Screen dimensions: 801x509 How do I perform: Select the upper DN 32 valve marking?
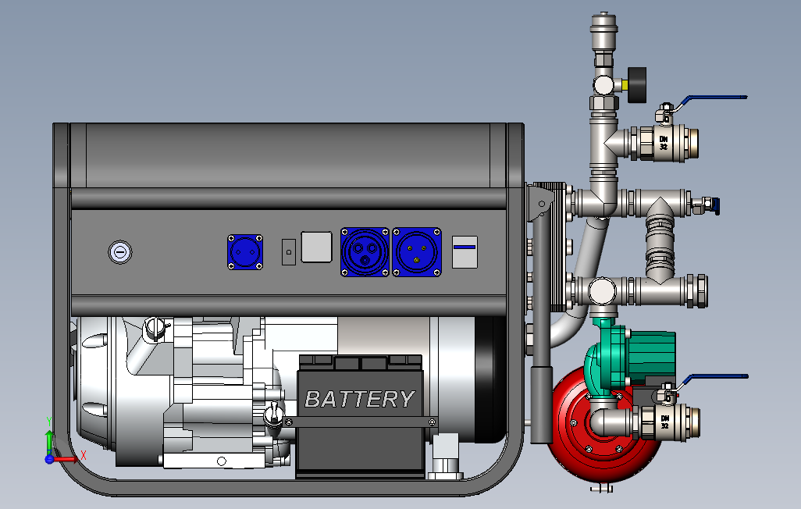click(664, 143)
